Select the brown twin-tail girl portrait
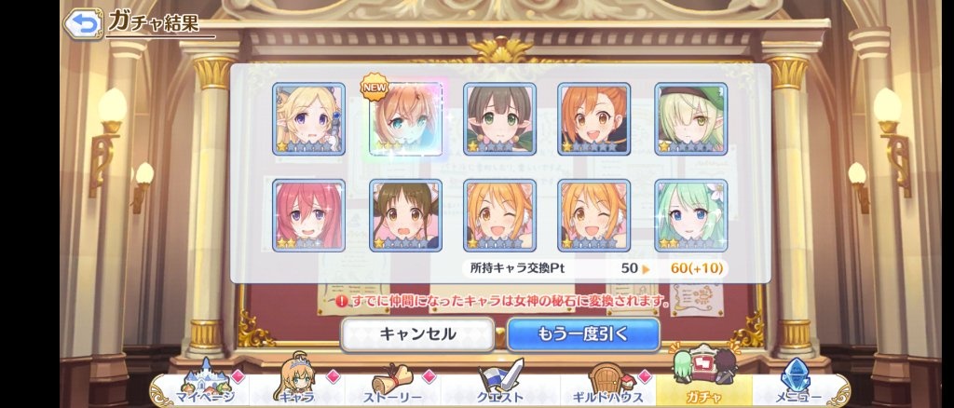The height and width of the screenshot is (408, 954). click(x=406, y=215)
